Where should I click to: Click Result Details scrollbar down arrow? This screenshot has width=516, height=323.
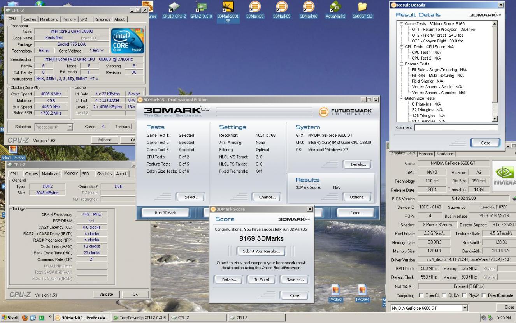click(495, 119)
